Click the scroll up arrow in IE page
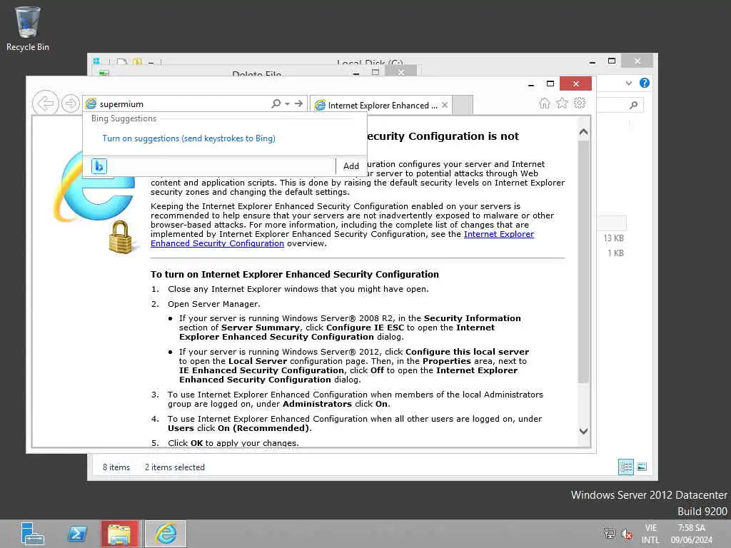Viewport: 731px width, 548px height. click(583, 132)
